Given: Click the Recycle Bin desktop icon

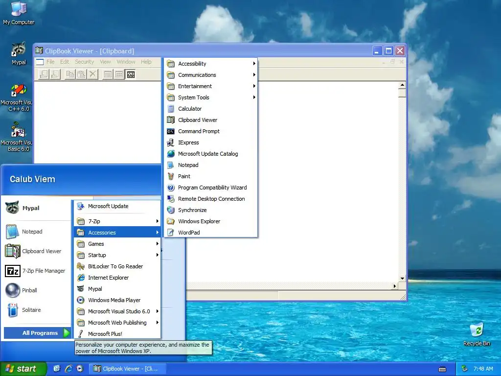Looking at the screenshot, I should pyautogui.click(x=477, y=334).
